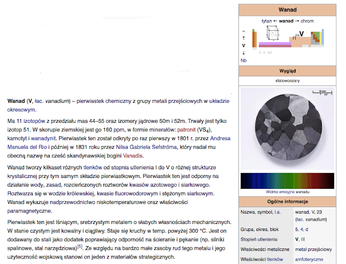
Task: Open the emission spectrum image
Action: [287, 181]
